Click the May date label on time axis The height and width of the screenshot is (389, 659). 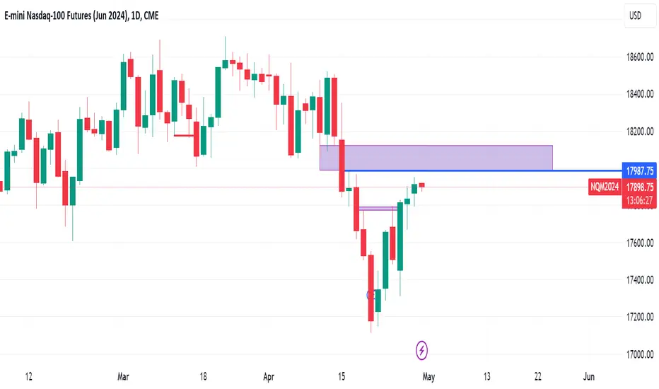coord(428,376)
